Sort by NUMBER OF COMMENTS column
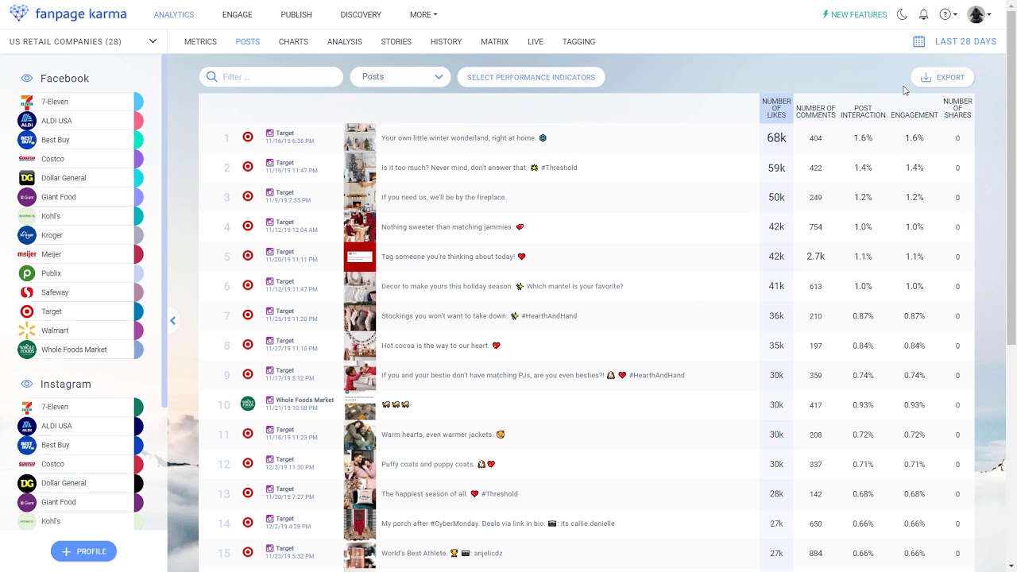 coord(815,112)
